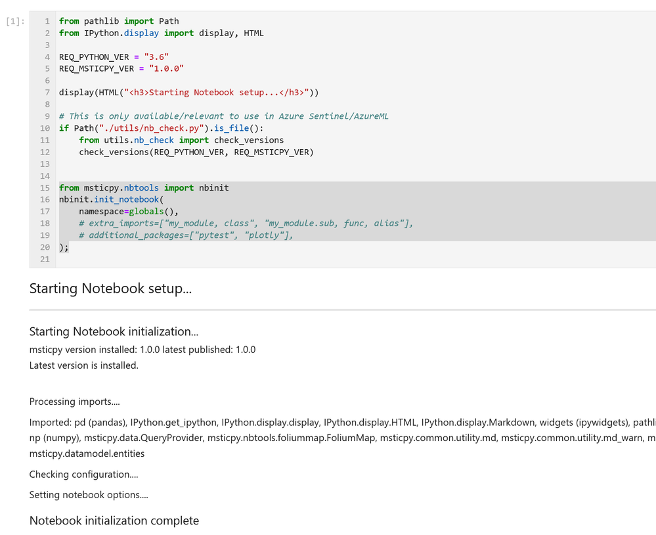
Task: Select the 'msticpy version installed' output text
Action: click(142, 349)
